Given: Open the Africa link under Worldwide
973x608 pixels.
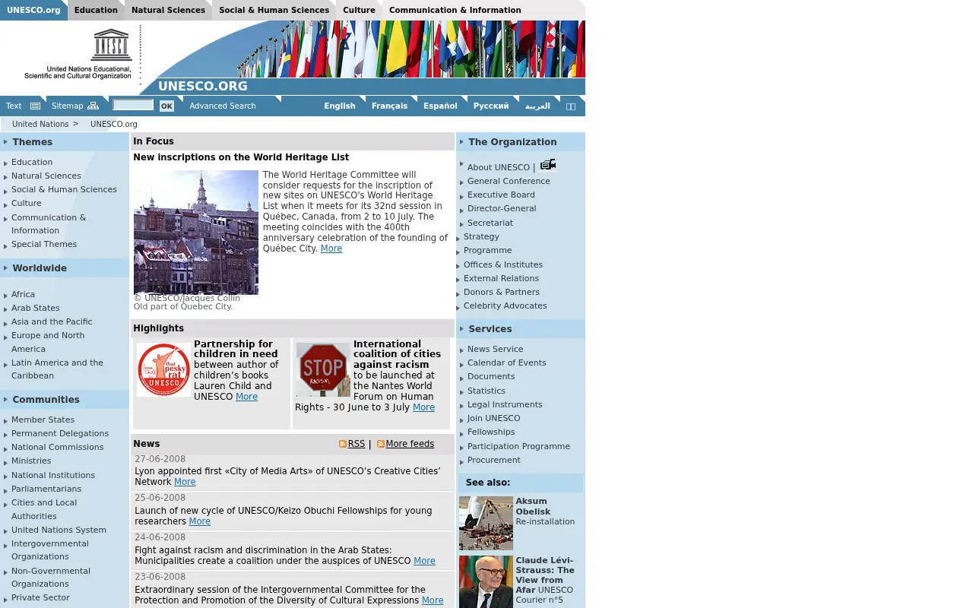Looking at the screenshot, I should click(23, 294).
